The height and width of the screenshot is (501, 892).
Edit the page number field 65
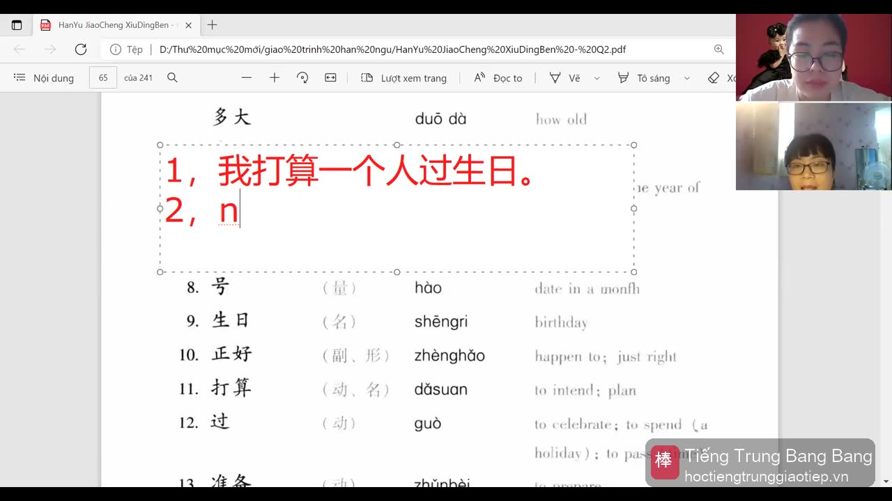click(103, 78)
